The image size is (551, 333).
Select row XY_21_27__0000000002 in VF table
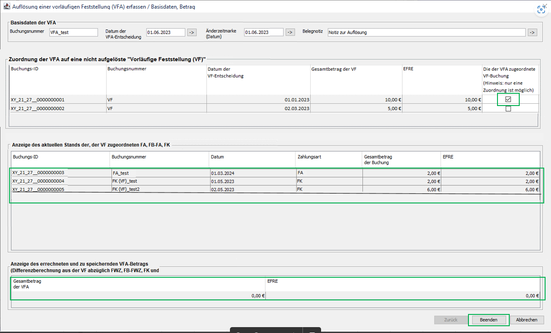tap(274, 109)
